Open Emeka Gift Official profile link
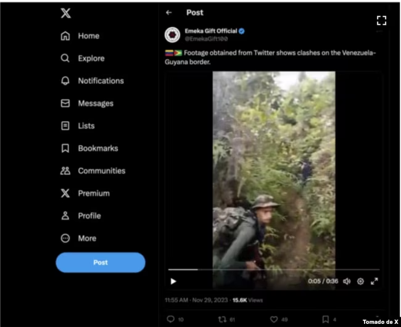This screenshot has width=401, height=327. pos(211,31)
